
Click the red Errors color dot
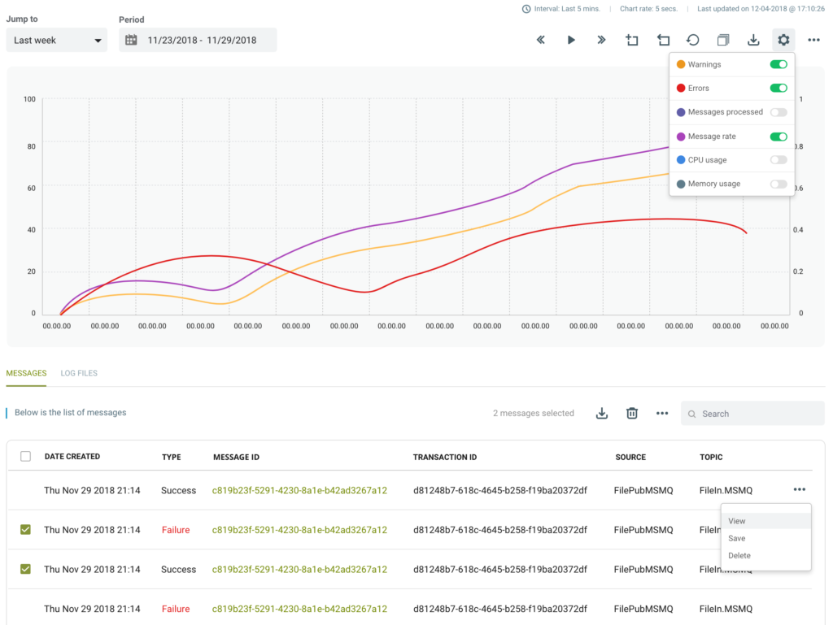click(681, 88)
